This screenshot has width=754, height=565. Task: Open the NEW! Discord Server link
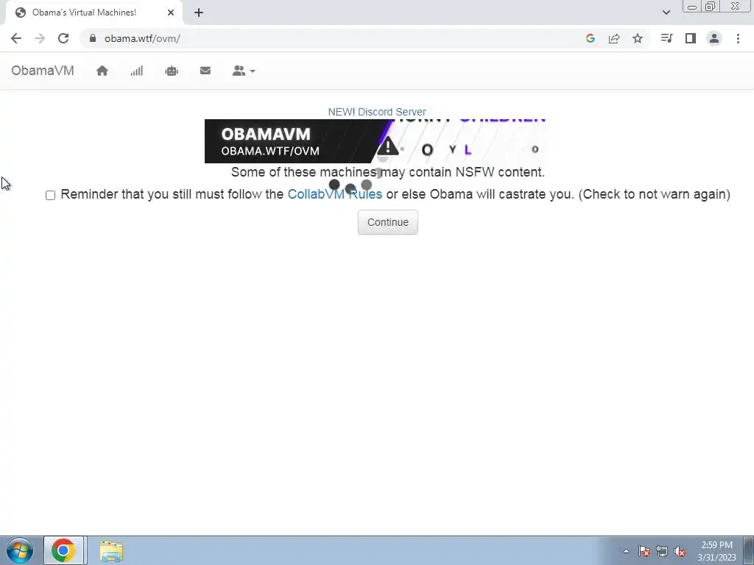pos(377,112)
